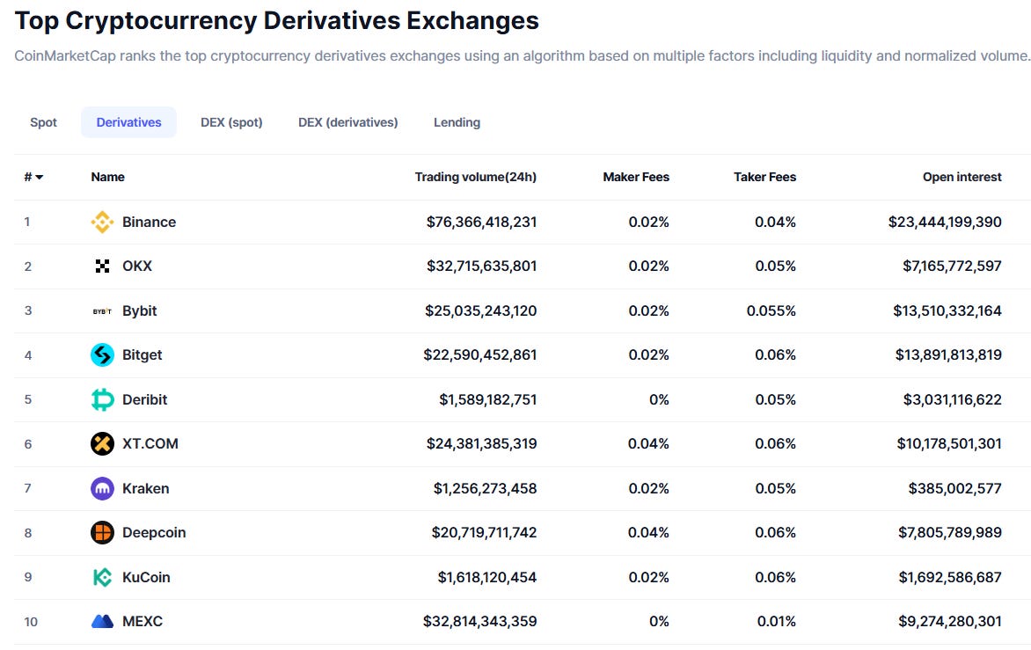Sort by the Name column header
The image size is (1031, 650).
coord(108,177)
